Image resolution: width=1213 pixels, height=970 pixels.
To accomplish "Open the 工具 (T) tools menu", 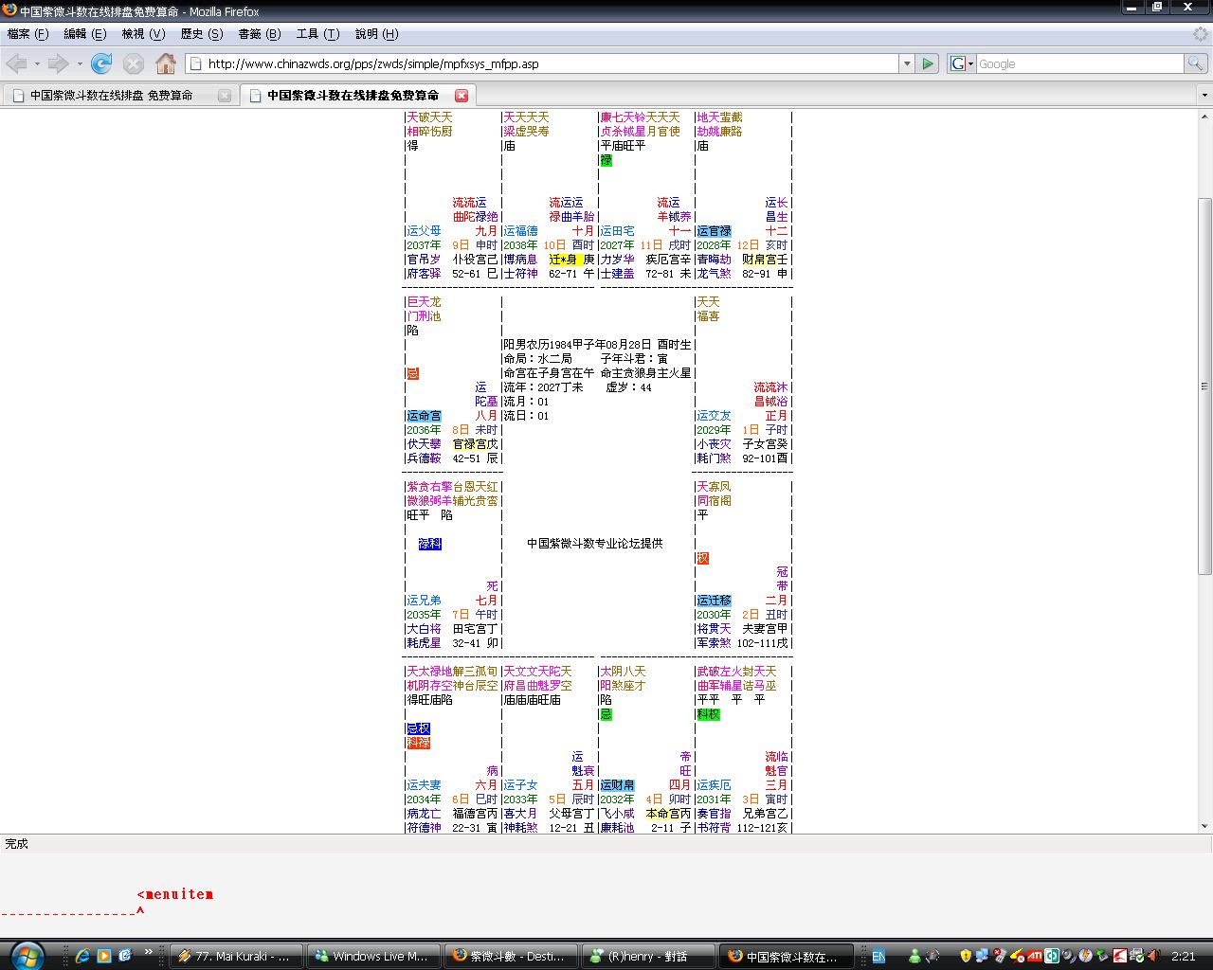I will [317, 34].
